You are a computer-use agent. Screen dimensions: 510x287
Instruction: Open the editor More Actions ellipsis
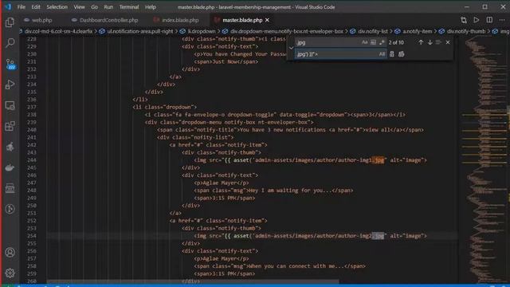point(502,20)
